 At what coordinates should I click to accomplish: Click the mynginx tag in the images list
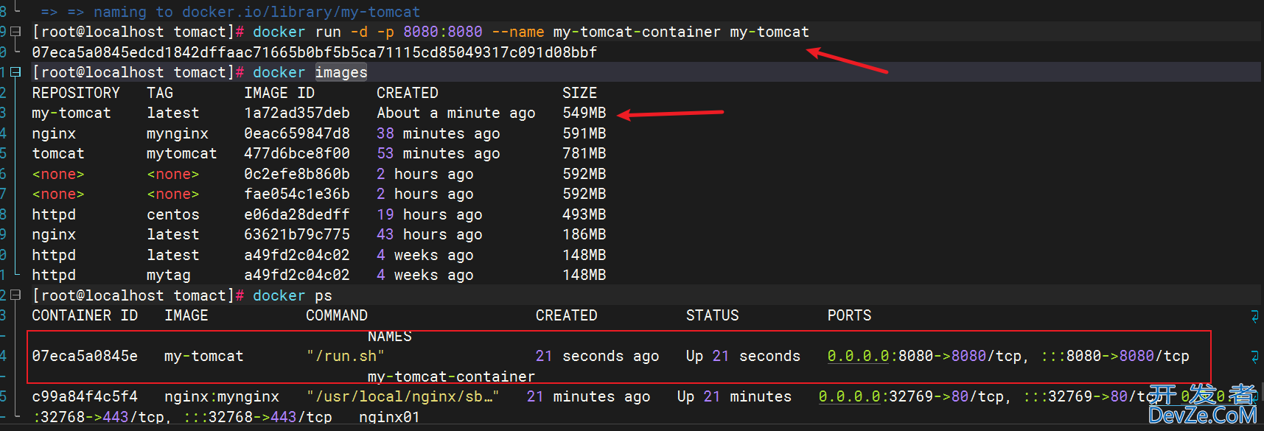178,133
